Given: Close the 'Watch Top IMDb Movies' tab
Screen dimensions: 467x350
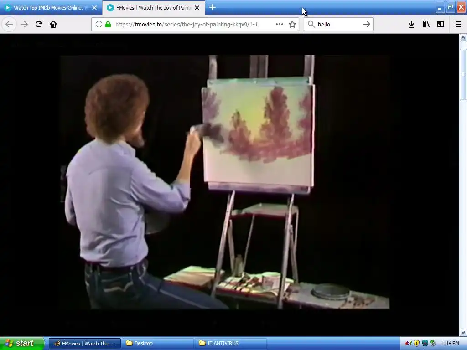Looking at the screenshot, I should click(94, 8).
